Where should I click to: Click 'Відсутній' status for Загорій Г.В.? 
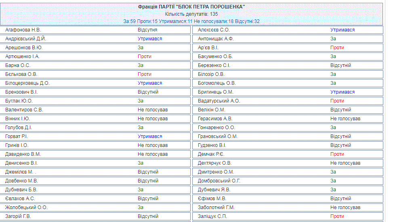pyautogui.click(x=148, y=216)
